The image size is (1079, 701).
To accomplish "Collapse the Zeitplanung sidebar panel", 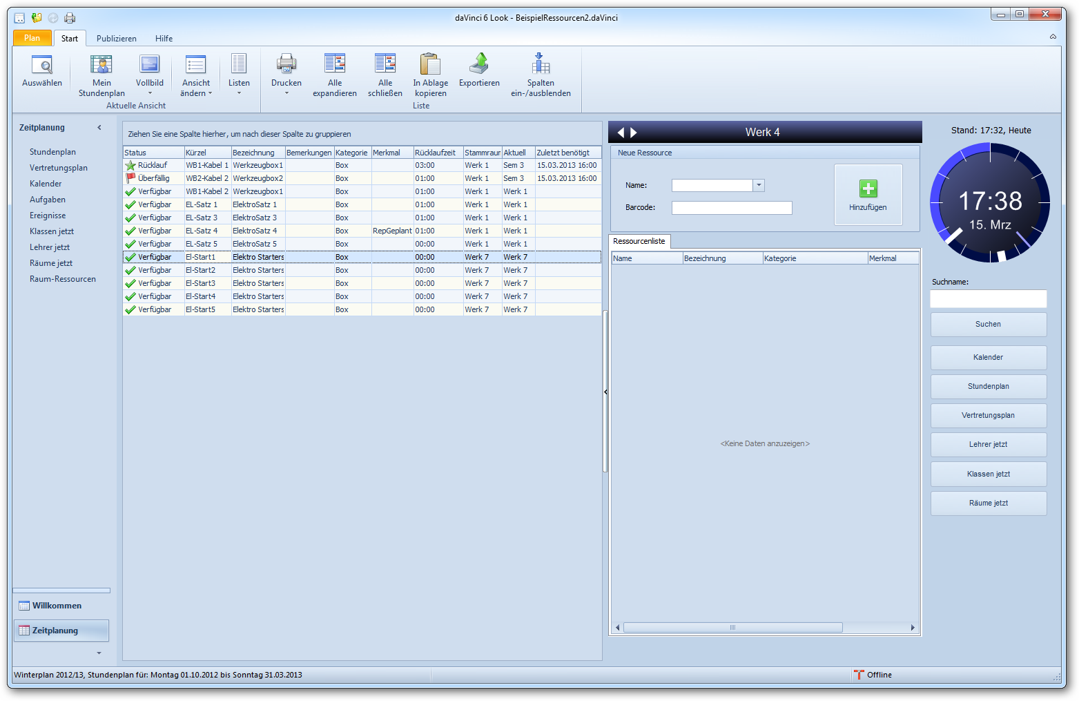I will pos(99,128).
